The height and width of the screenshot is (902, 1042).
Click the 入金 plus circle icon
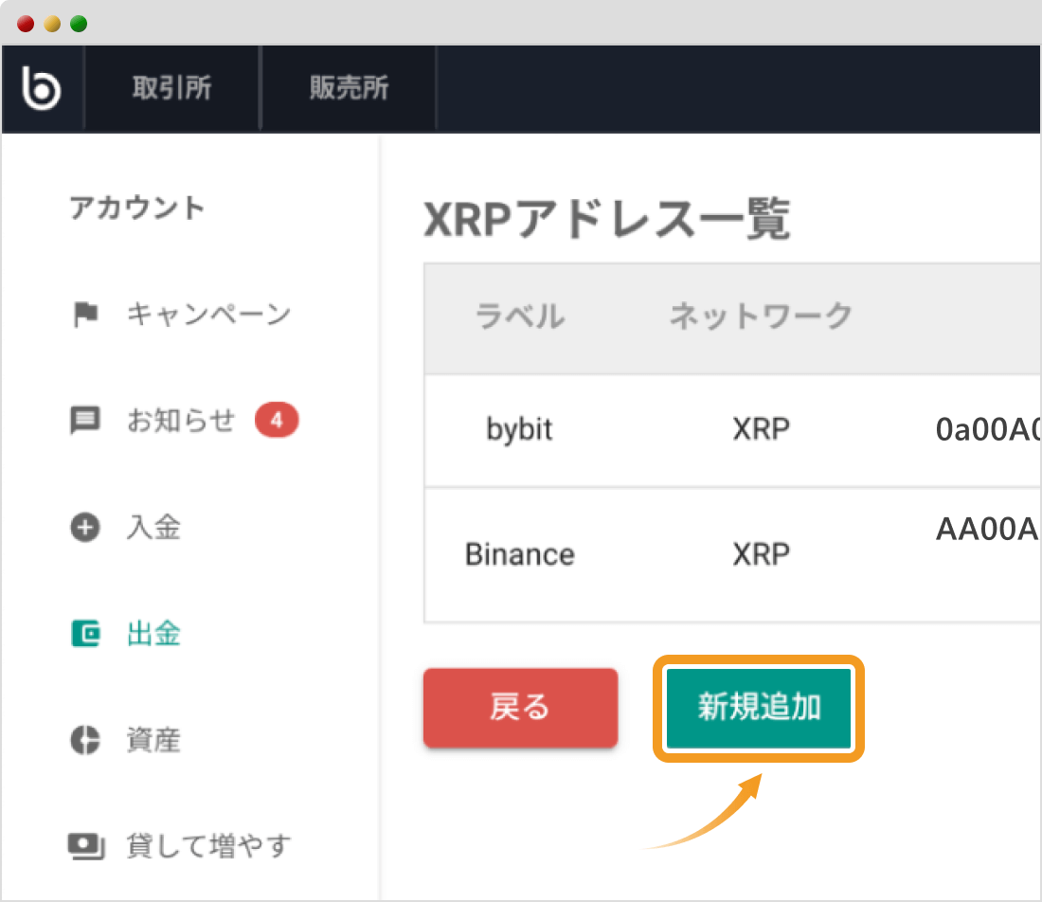(x=85, y=527)
